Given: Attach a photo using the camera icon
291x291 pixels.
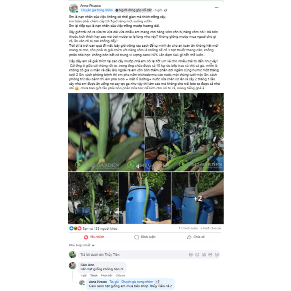Looking at the screenshot, I should click(204, 254).
